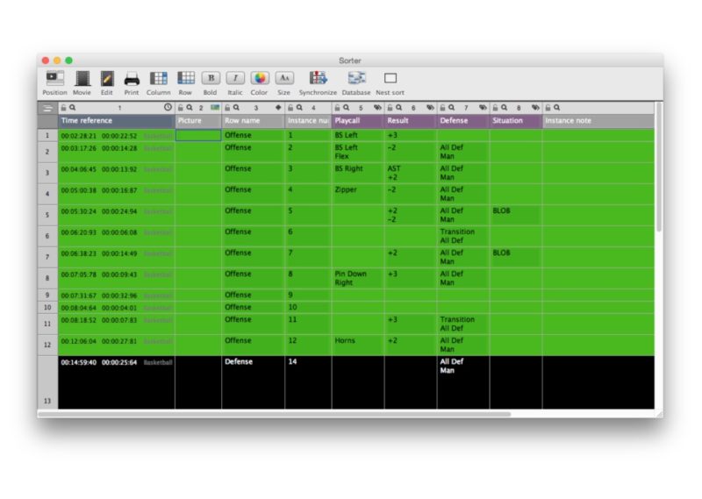Click the 'Horns' playcall cell
This screenshot has height=499, width=702.
(358, 345)
